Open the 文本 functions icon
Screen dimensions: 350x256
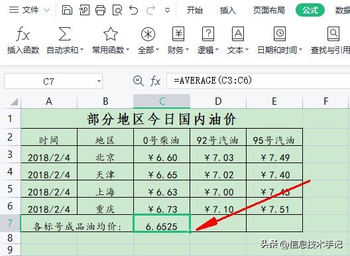(x=238, y=34)
